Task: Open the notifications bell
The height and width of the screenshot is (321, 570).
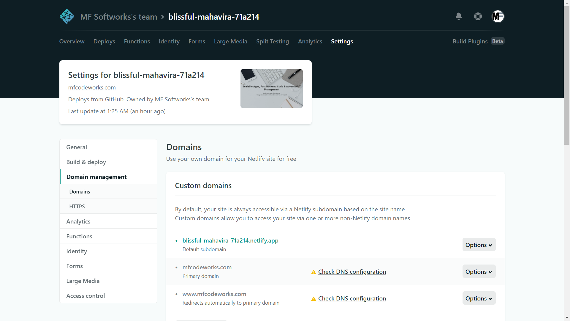Action: (x=458, y=16)
